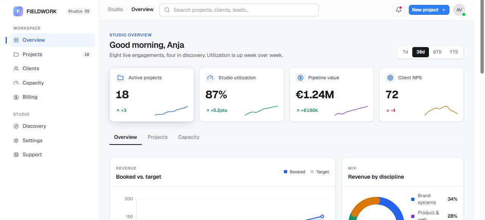Click the Settings gear icon in sidebar

[16, 140]
